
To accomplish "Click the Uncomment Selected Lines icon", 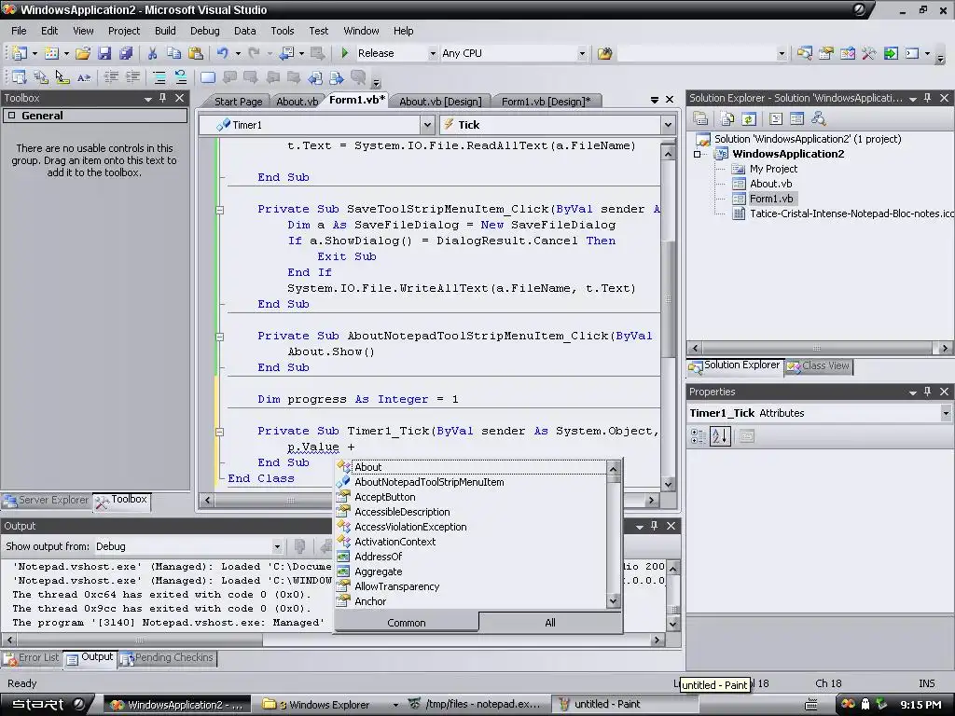I will point(181,77).
